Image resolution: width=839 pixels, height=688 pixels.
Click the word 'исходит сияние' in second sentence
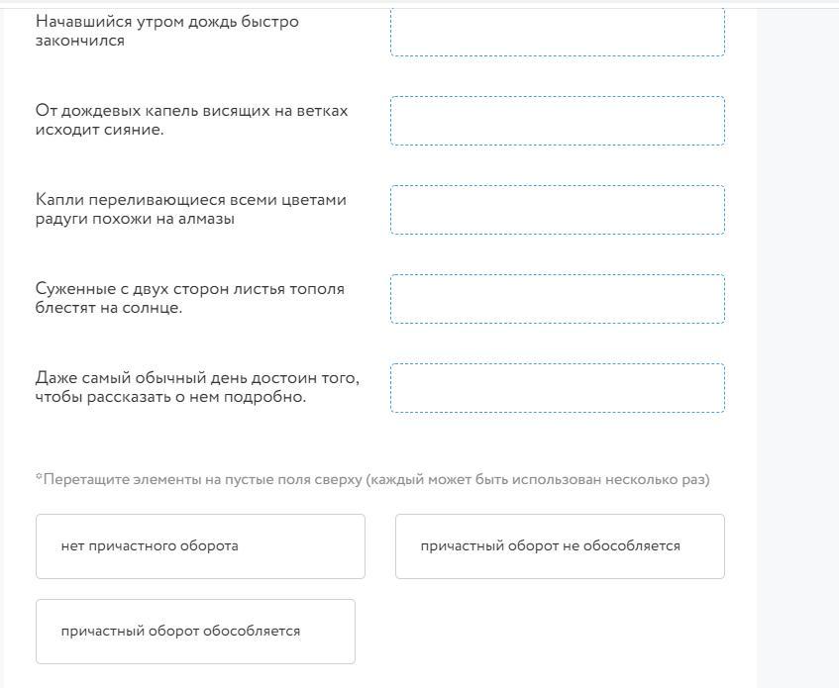pyautogui.click(x=99, y=130)
